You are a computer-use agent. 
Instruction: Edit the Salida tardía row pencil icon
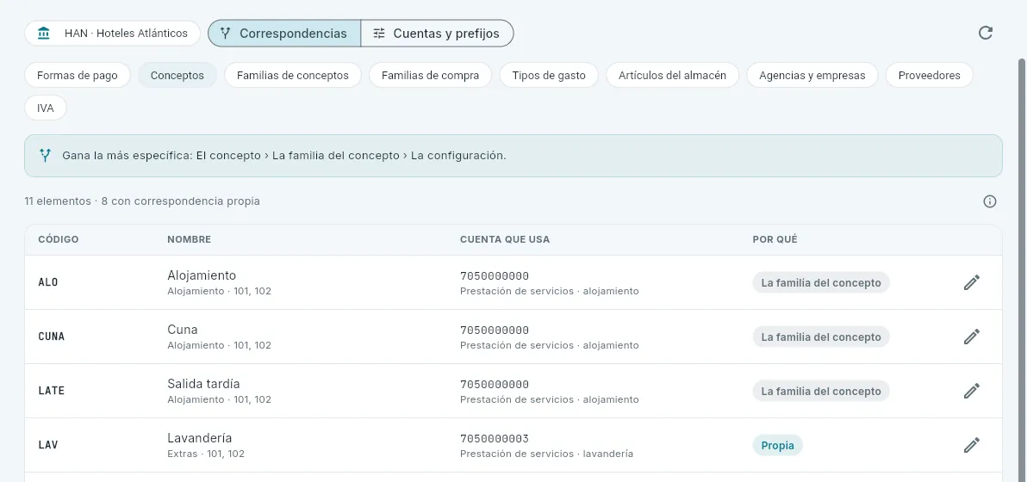point(971,391)
